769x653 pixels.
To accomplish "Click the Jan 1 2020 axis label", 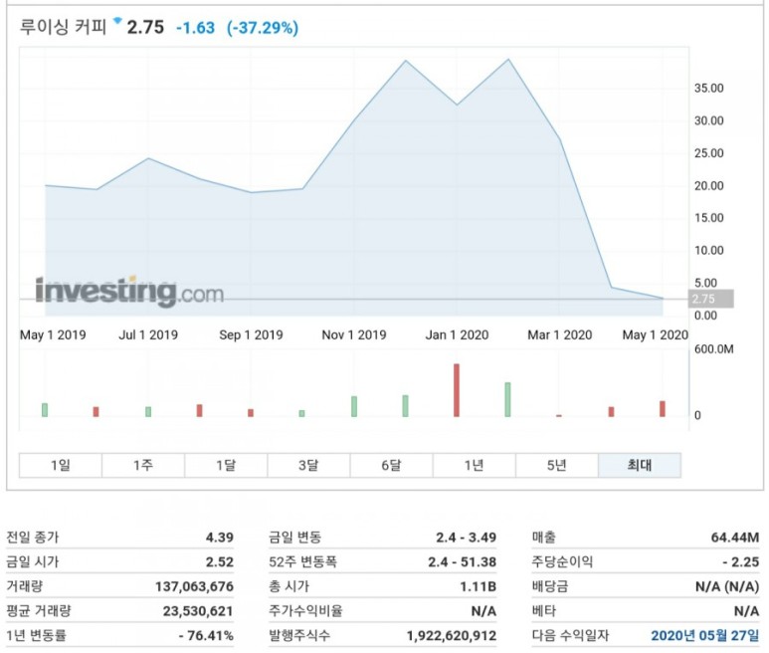I will pos(457,335).
